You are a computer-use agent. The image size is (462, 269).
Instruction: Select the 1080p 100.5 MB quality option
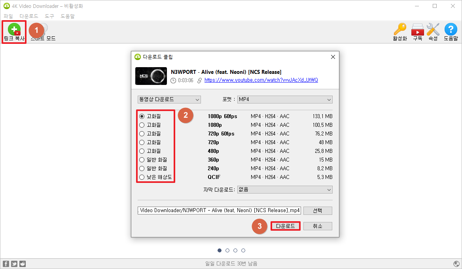tap(142, 125)
